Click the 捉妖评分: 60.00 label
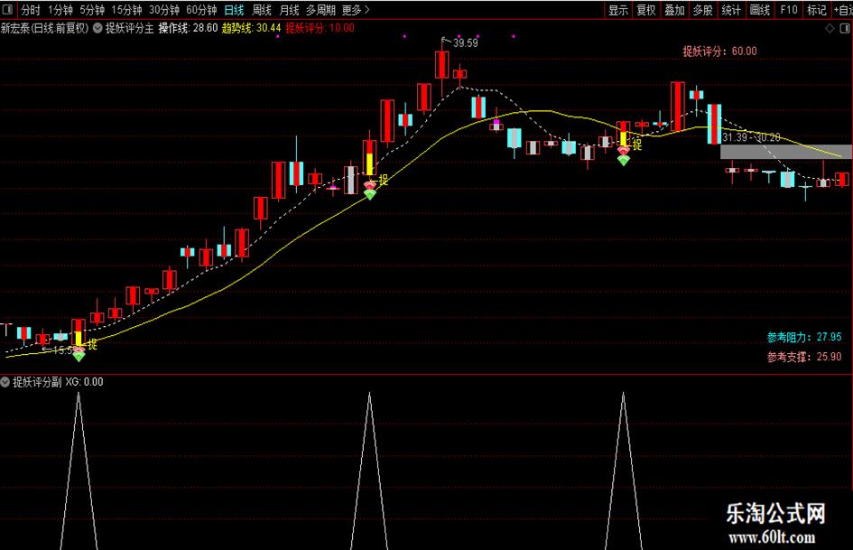853x550 pixels. pyautogui.click(x=719, y=51)
